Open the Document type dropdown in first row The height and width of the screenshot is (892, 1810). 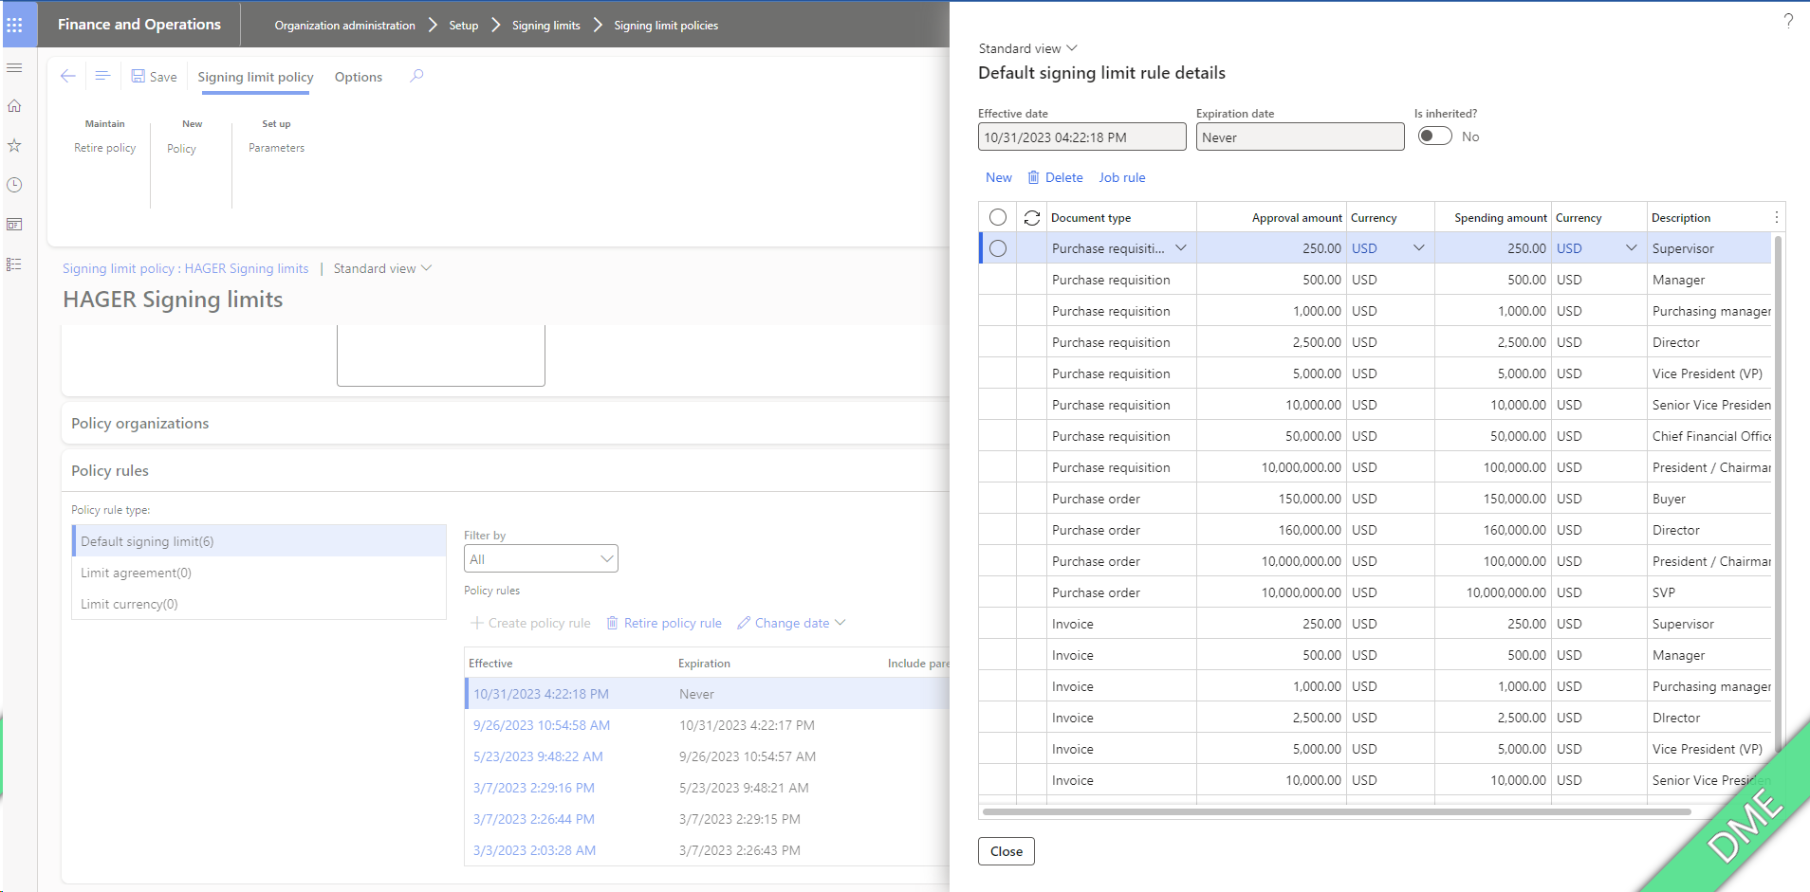(1181, 248)
